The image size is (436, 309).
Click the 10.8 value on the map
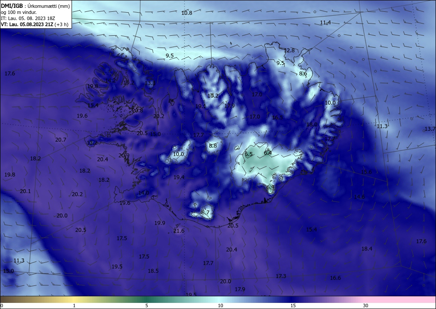[x=187, y=13]
